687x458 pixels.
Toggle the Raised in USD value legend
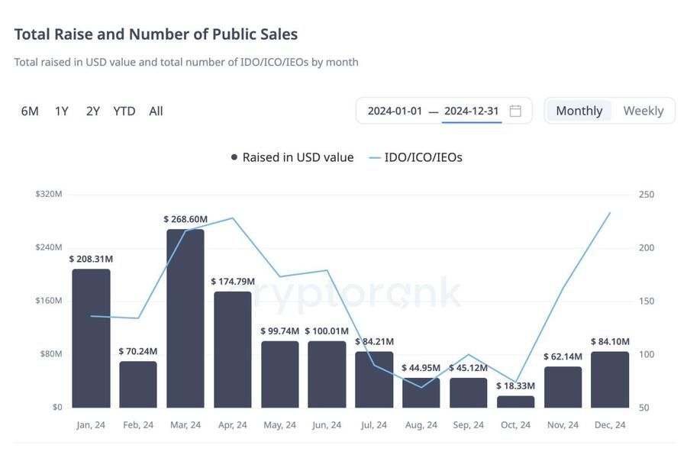click(292, 157)
